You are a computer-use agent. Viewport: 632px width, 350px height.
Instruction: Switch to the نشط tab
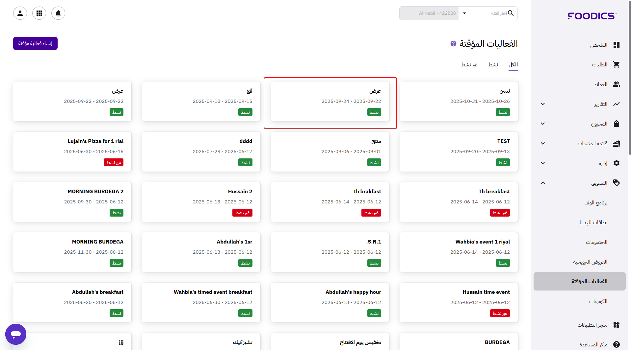(x=493, y=65)
